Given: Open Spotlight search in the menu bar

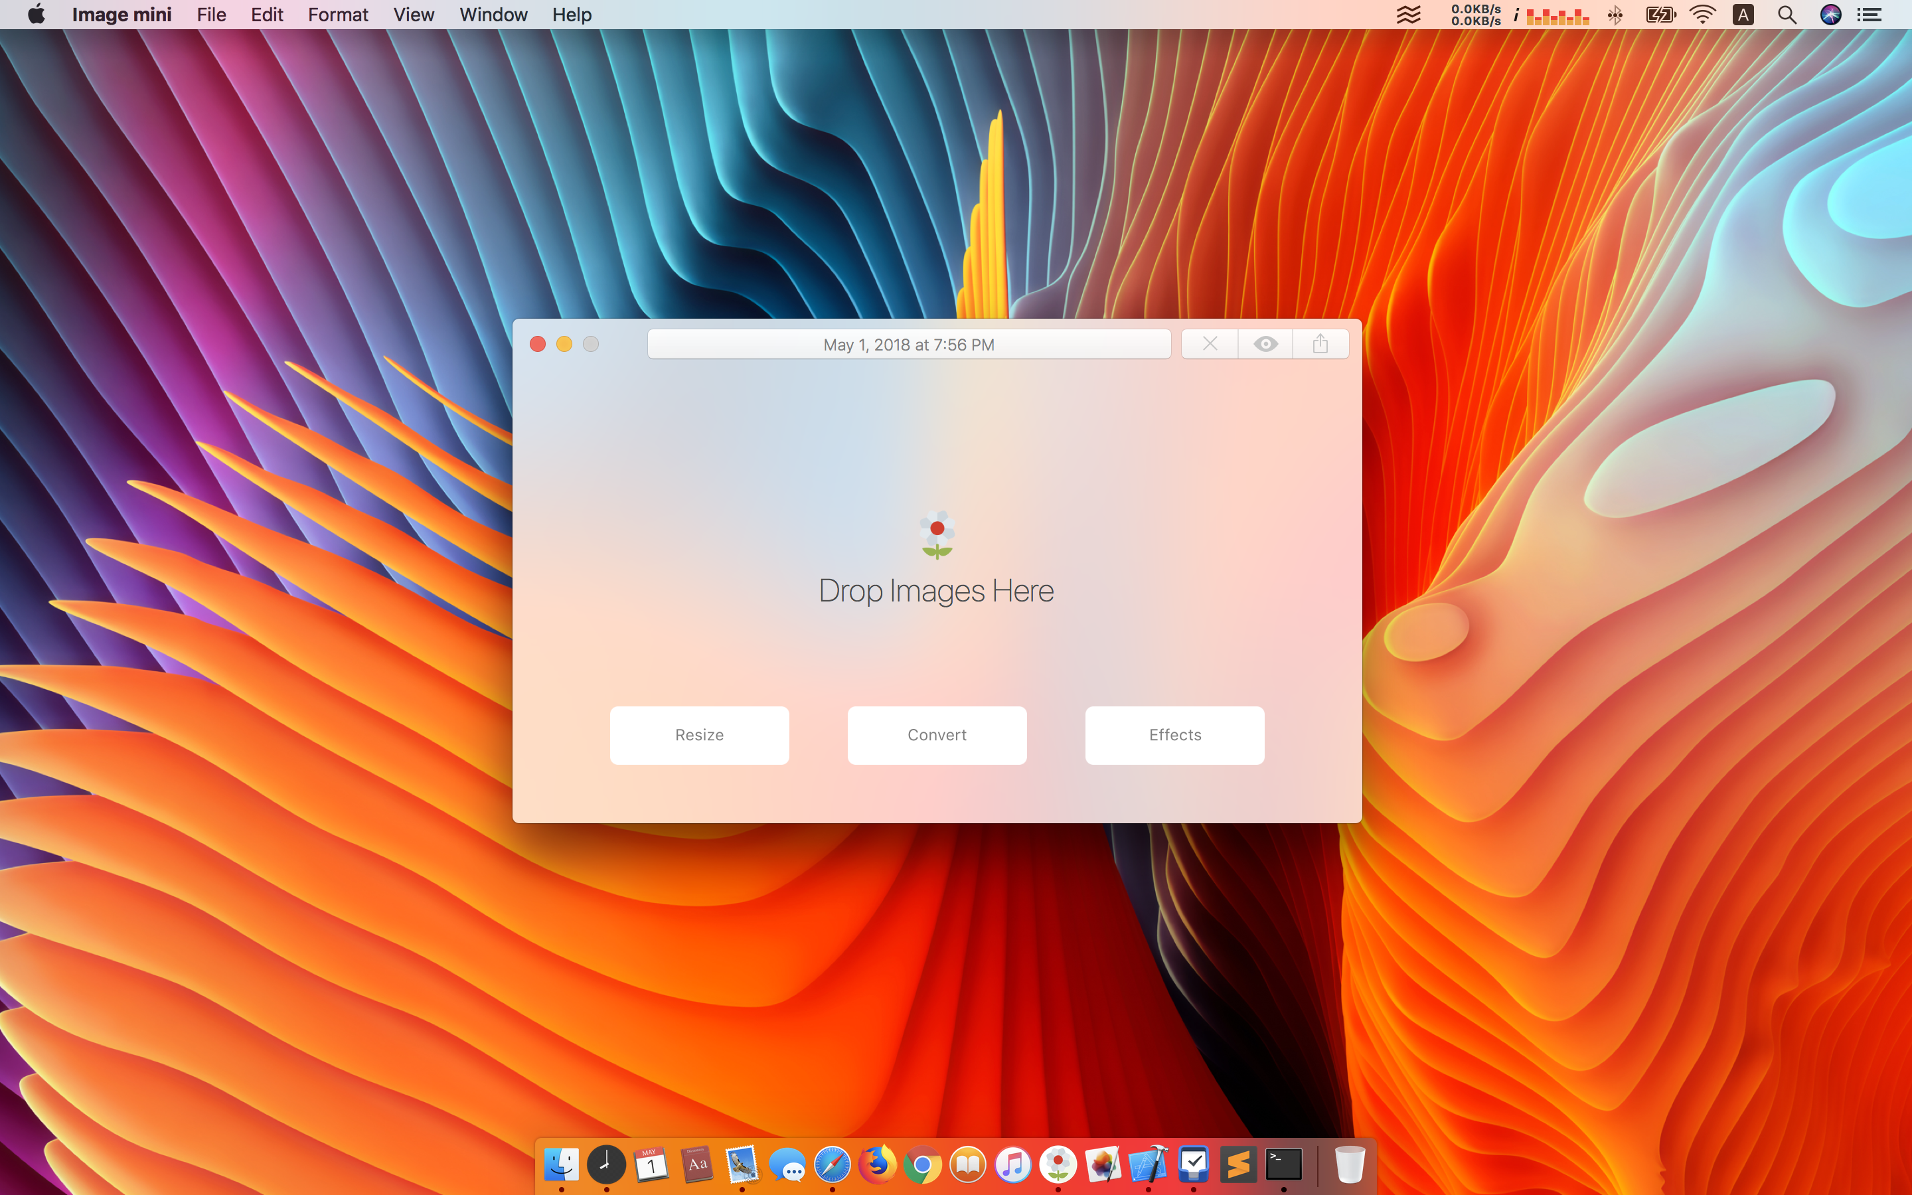Looking at the screenshot, I should [x=1787, y=14].
